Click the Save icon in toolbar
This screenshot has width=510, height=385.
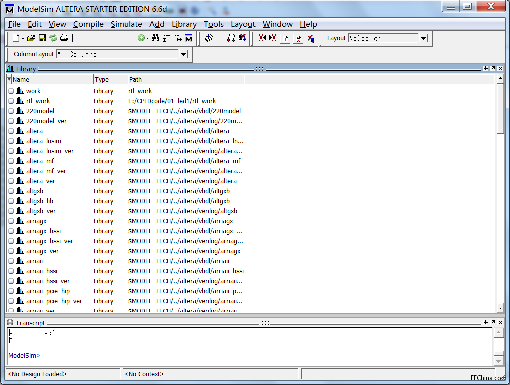42,38
